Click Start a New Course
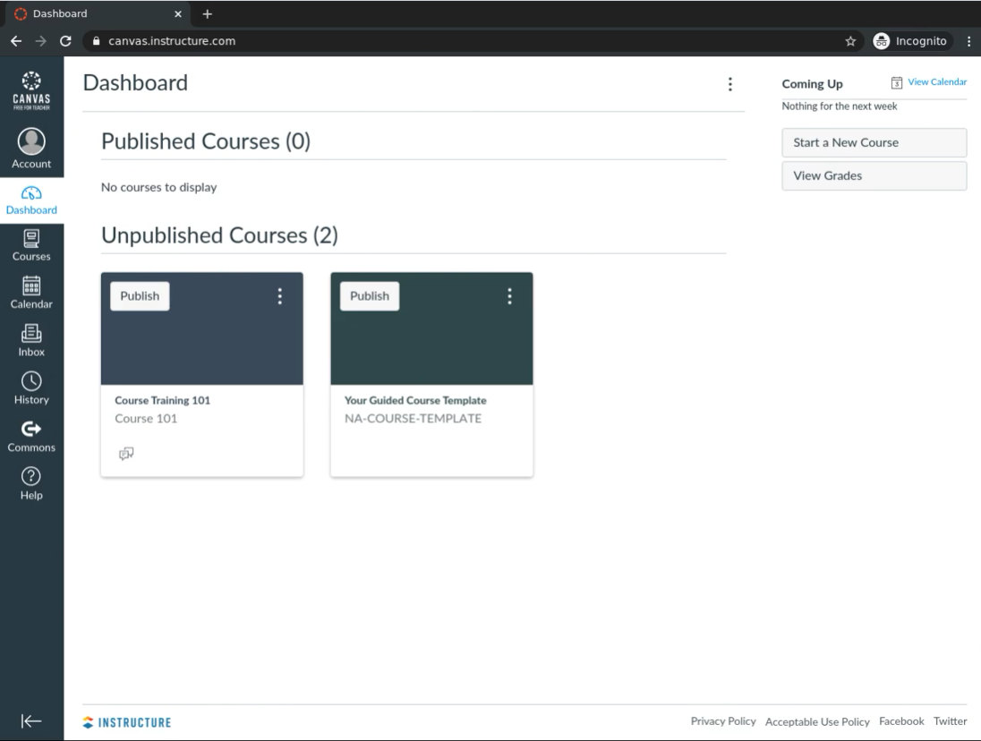 tap(874, 142)
